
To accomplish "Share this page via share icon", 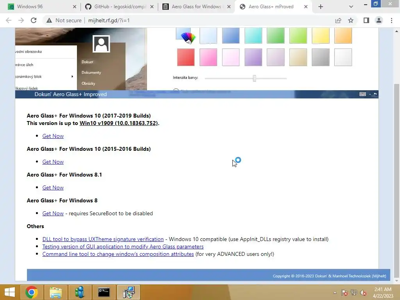I will click(338, 20).
